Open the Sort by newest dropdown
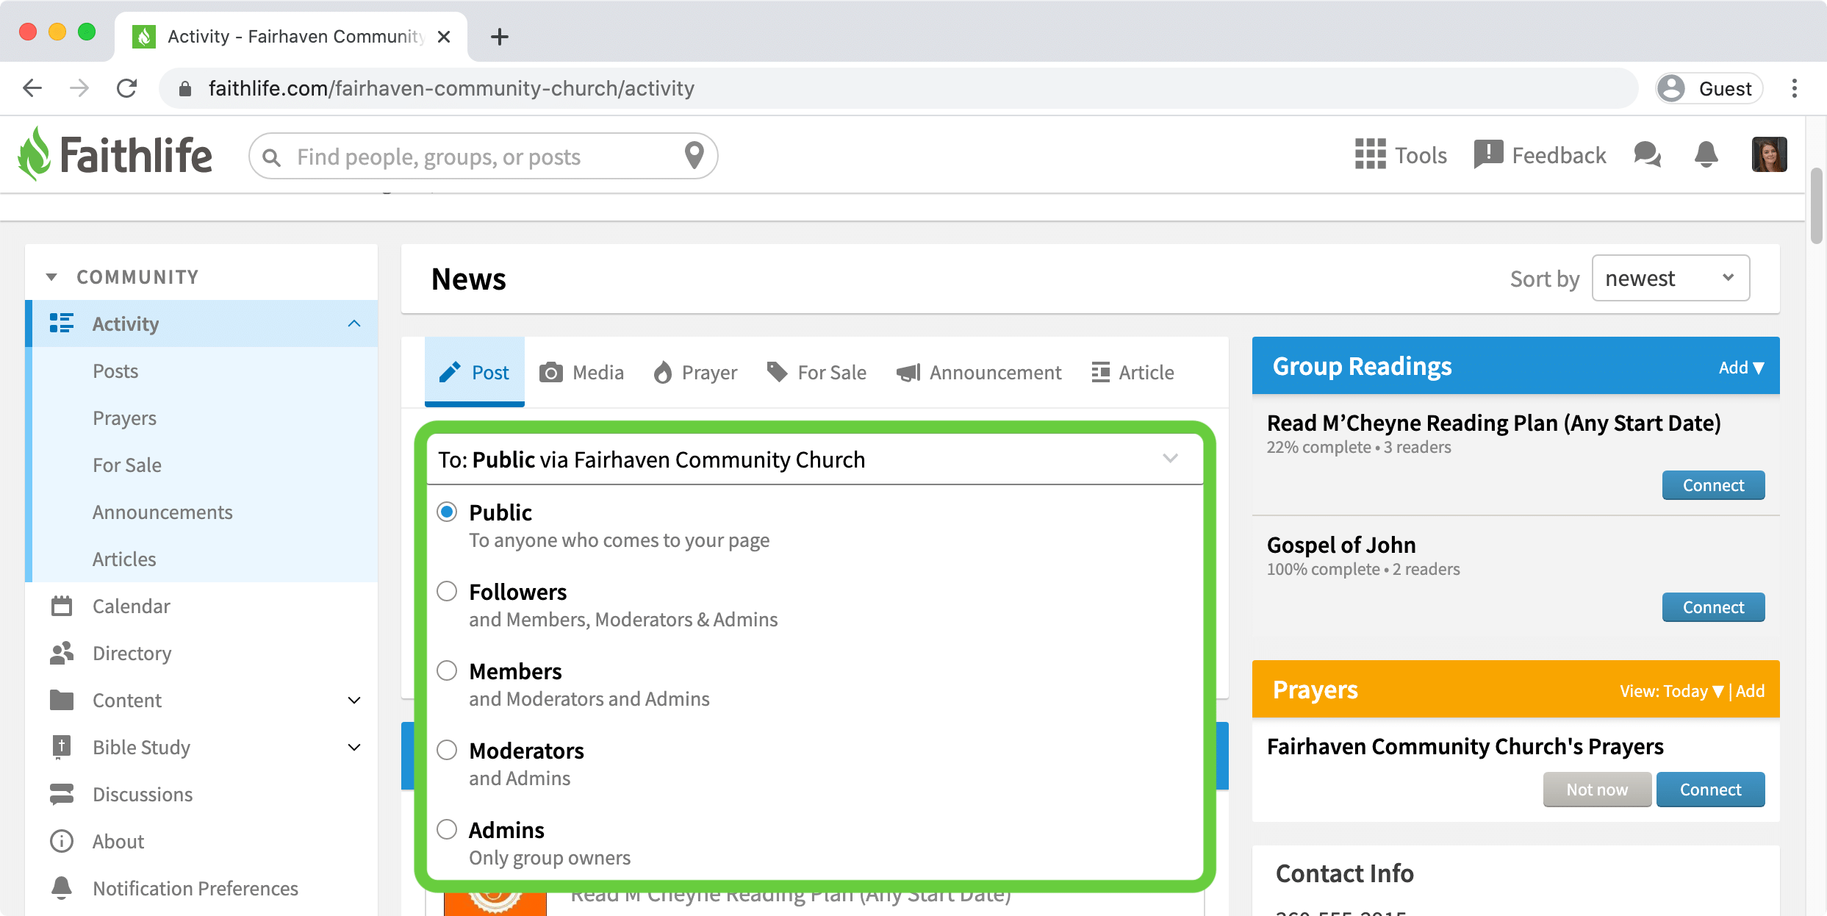Screen dimensions: 1827x916 point(1670,278)
